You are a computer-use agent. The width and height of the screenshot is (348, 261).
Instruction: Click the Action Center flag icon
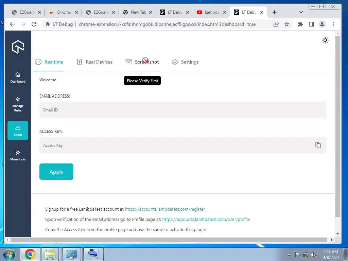coord(297,255)
